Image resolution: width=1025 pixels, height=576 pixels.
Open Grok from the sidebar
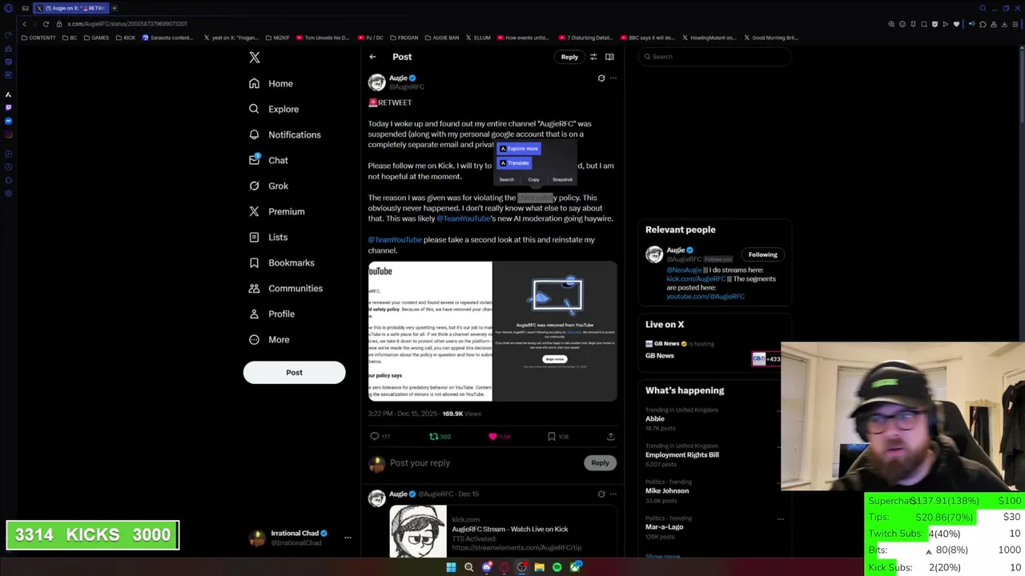tap(268, 186)
